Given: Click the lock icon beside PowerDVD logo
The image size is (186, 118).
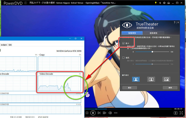Looking at the screenshot, I should [x=26, y=3].
